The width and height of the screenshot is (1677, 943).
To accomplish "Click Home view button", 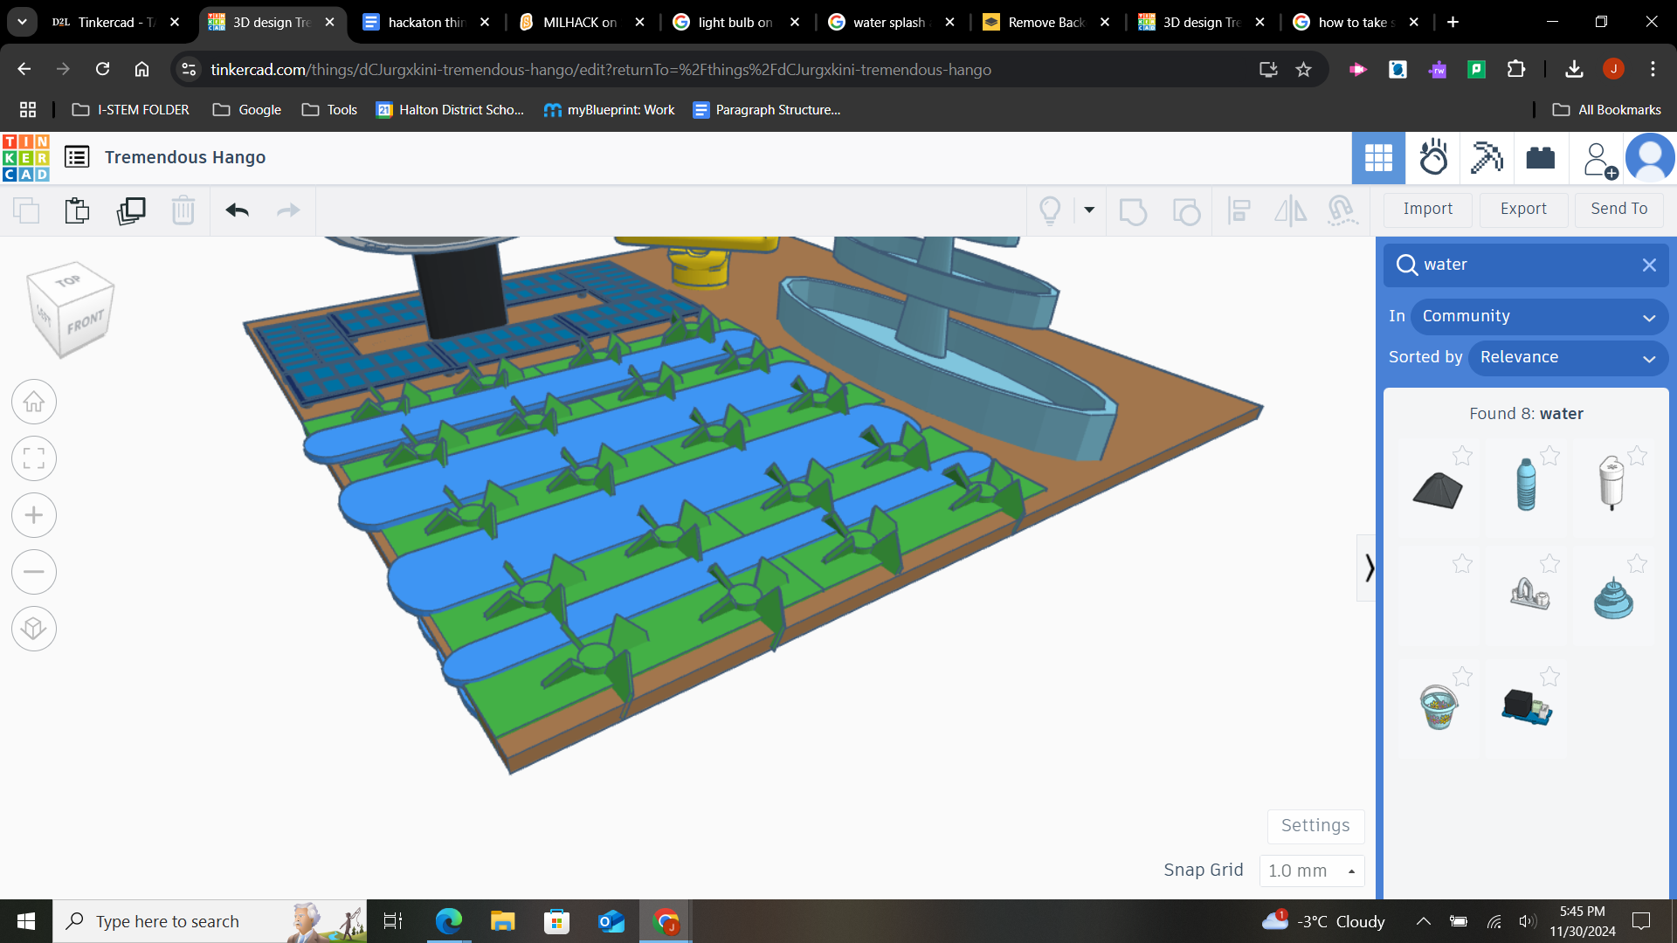I will pyautogui.click(x=34, y=403).
